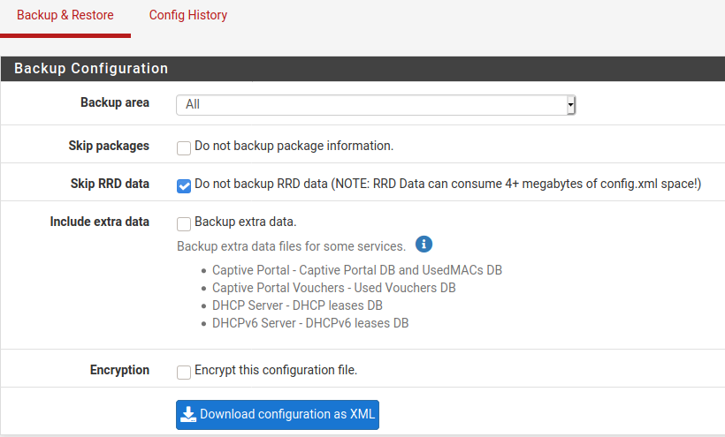The image size is (725, 437).
Task: Enable the Encrypt this configuration file checkbox
Action: pyautogui.click(x=184, y=373)
